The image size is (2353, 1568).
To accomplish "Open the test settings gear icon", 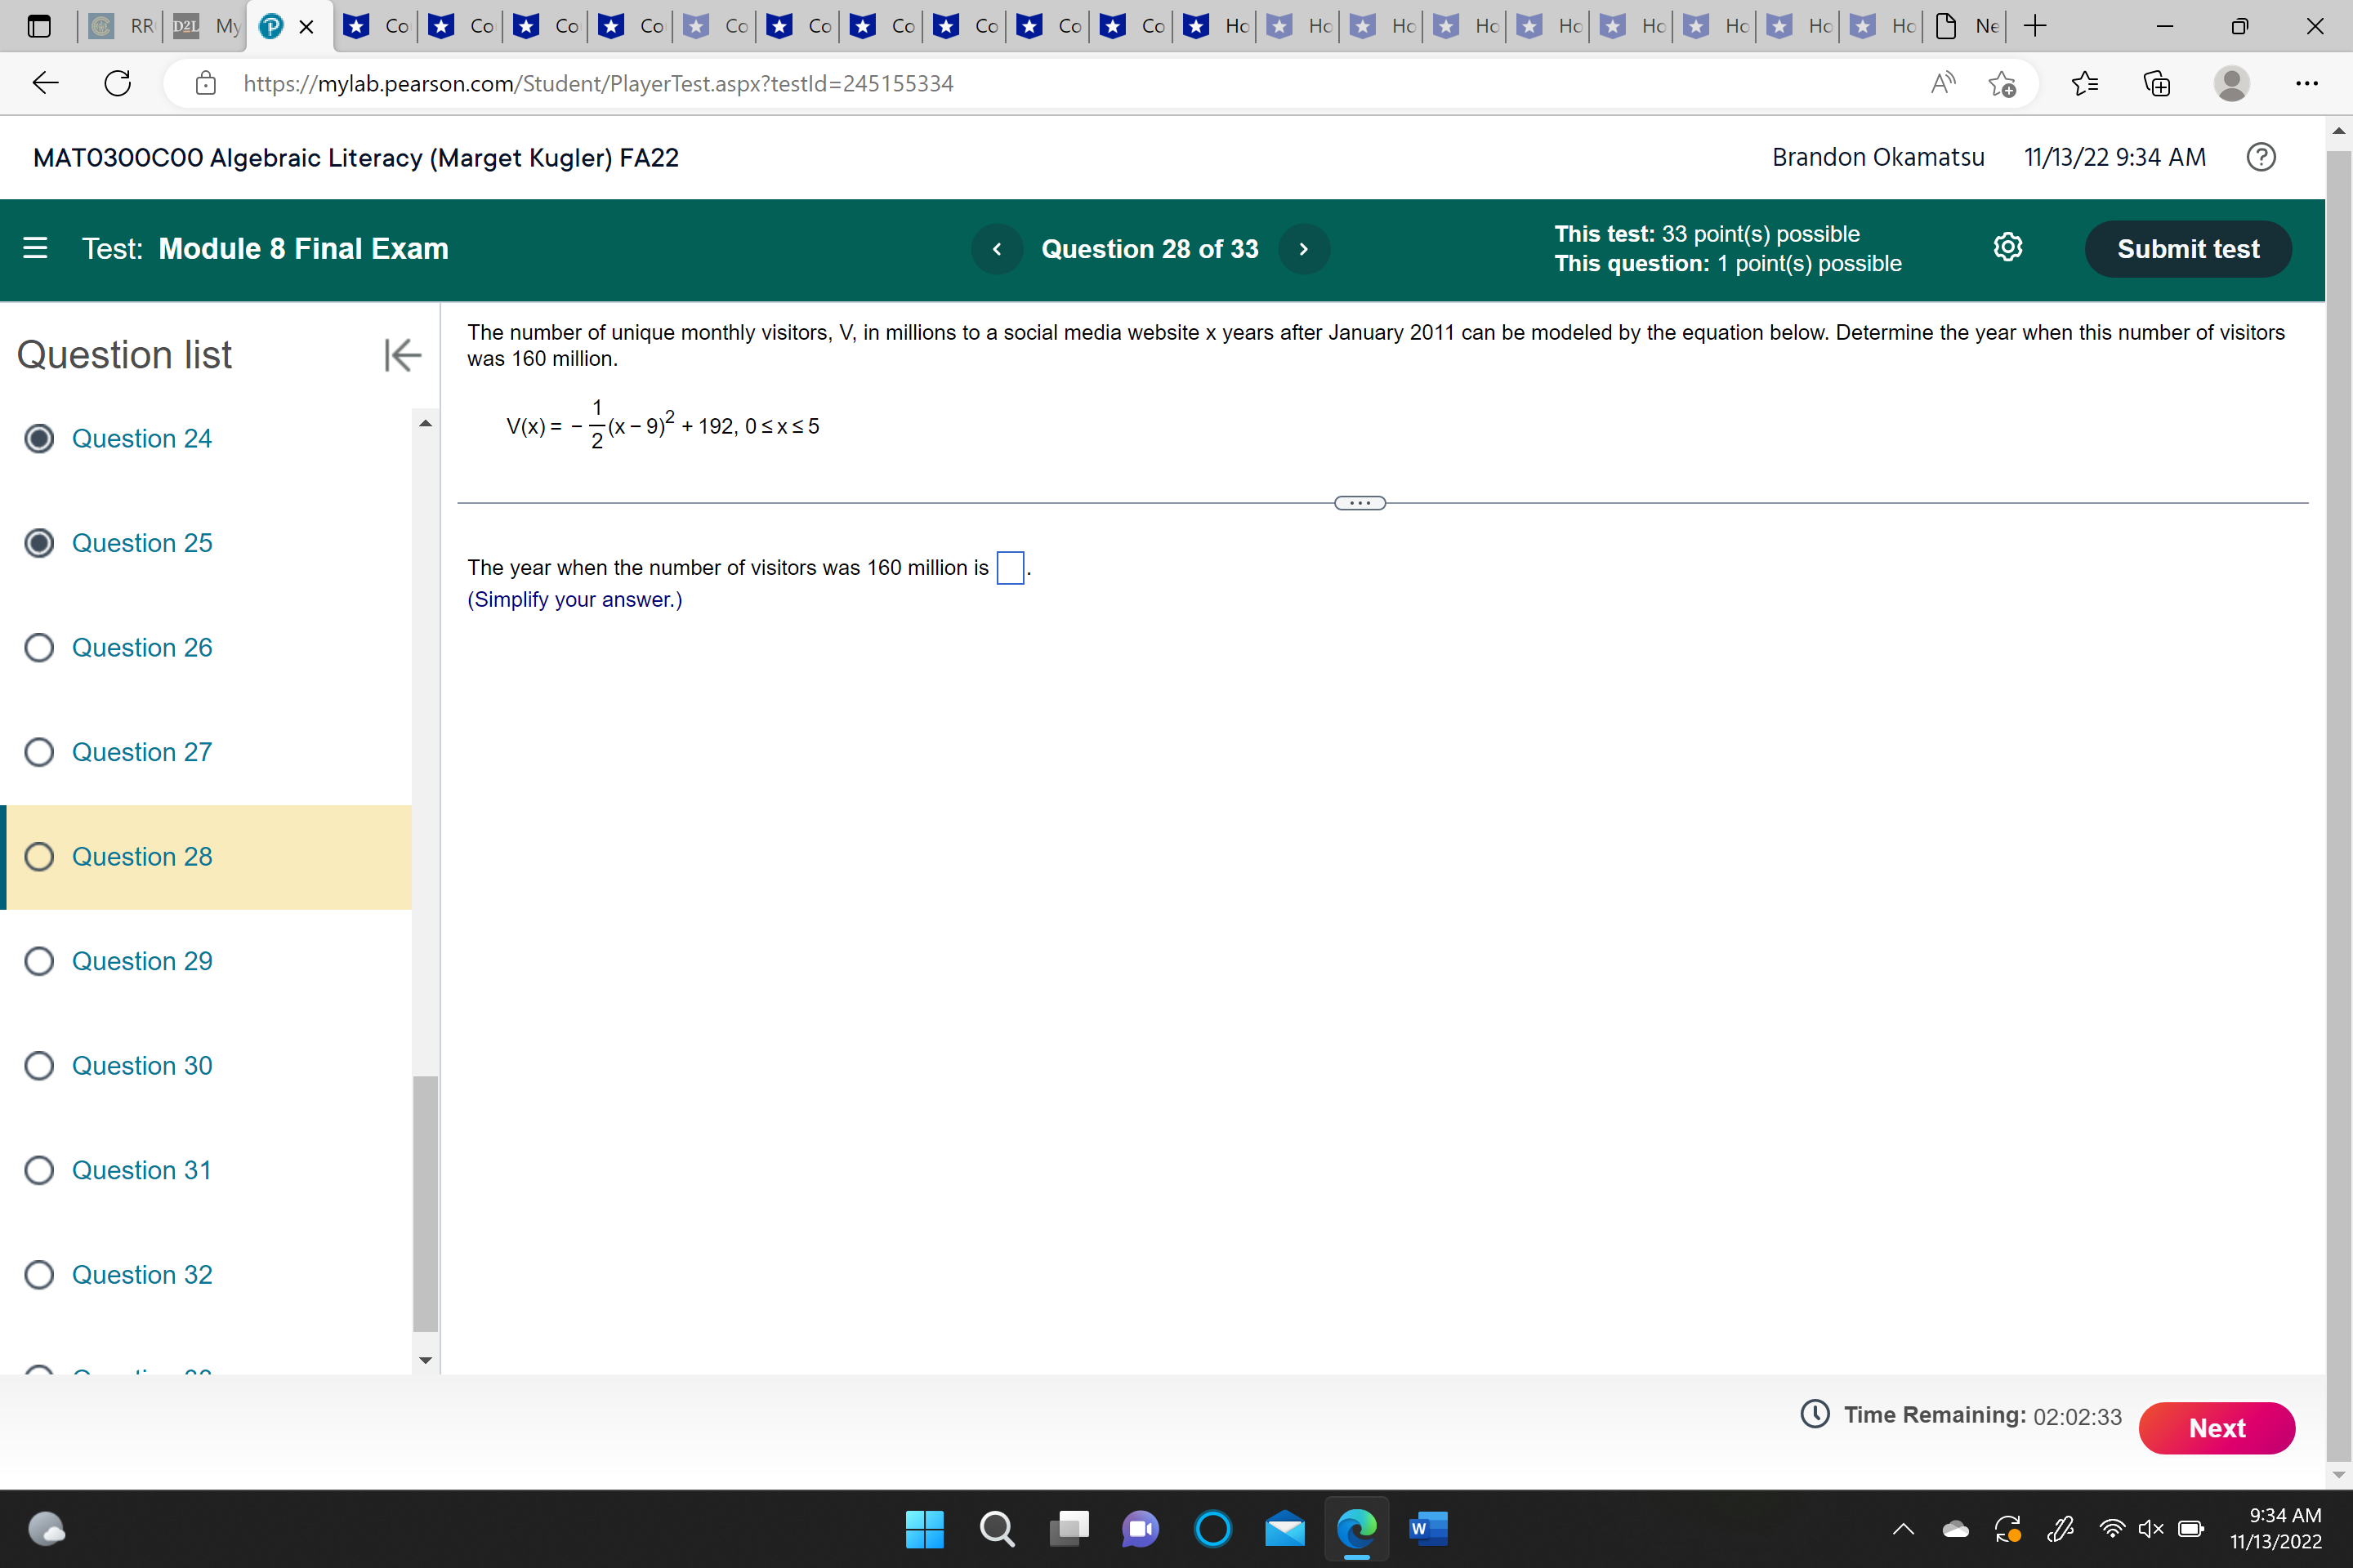I will [x=2007, y=248].
